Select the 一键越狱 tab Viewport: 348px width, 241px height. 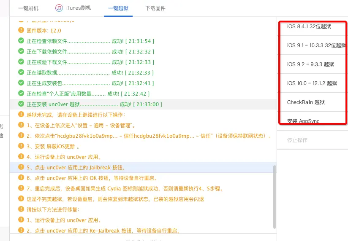click(118, 8)
